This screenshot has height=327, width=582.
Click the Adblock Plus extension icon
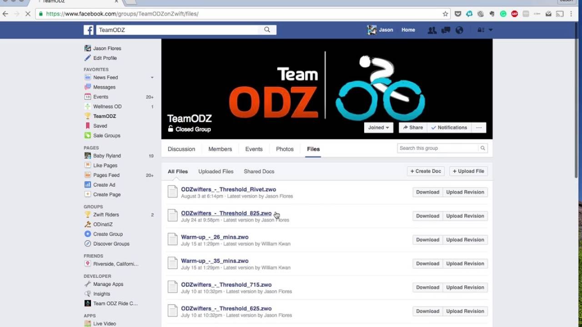(x=515, y=14)
